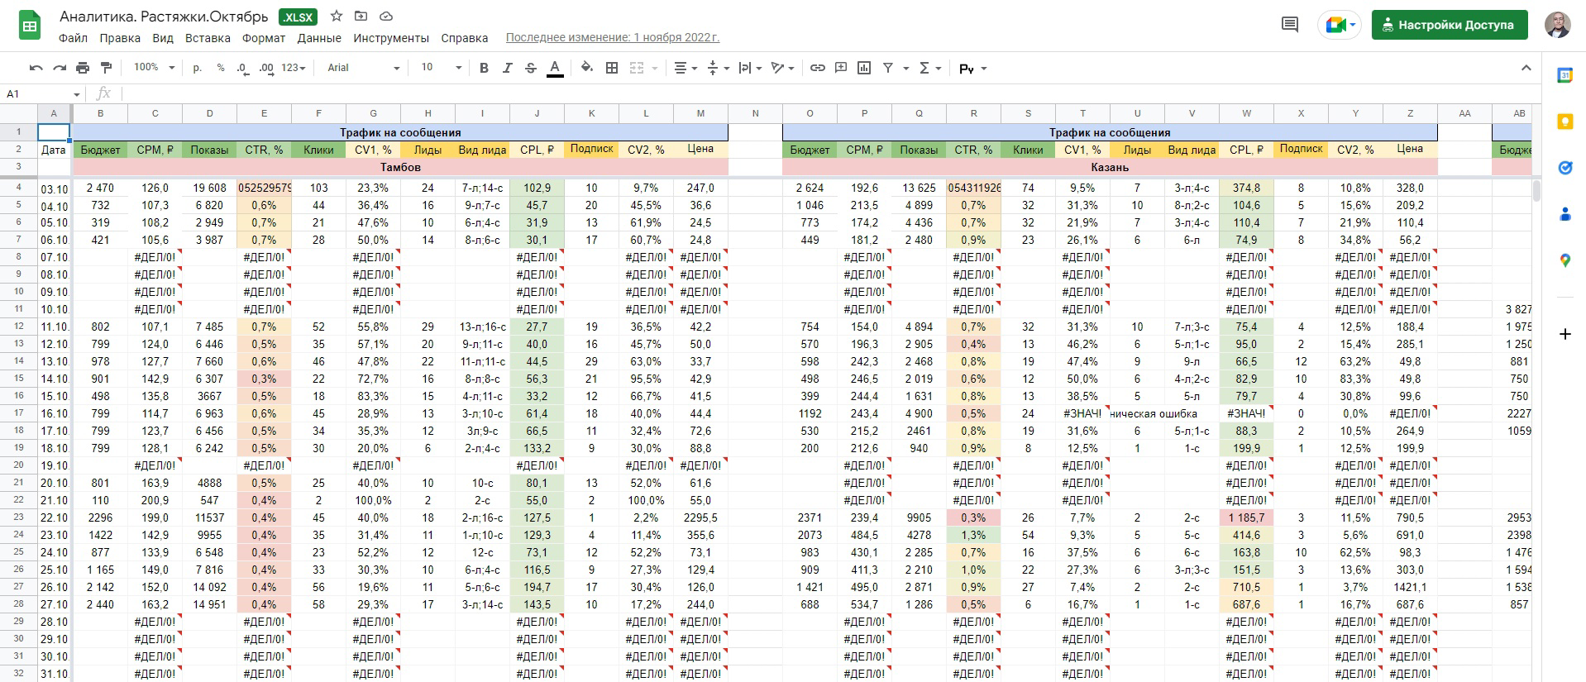Toggle italic text formatting
Image resolution: width=1586 pixels, height=682 pixels.
[508, 68]
